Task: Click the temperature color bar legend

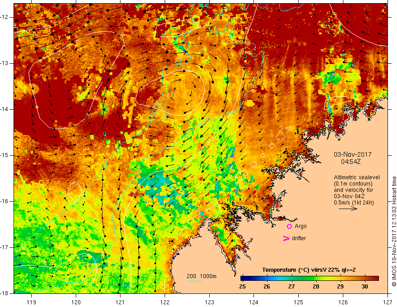Action: coord(309,279)
